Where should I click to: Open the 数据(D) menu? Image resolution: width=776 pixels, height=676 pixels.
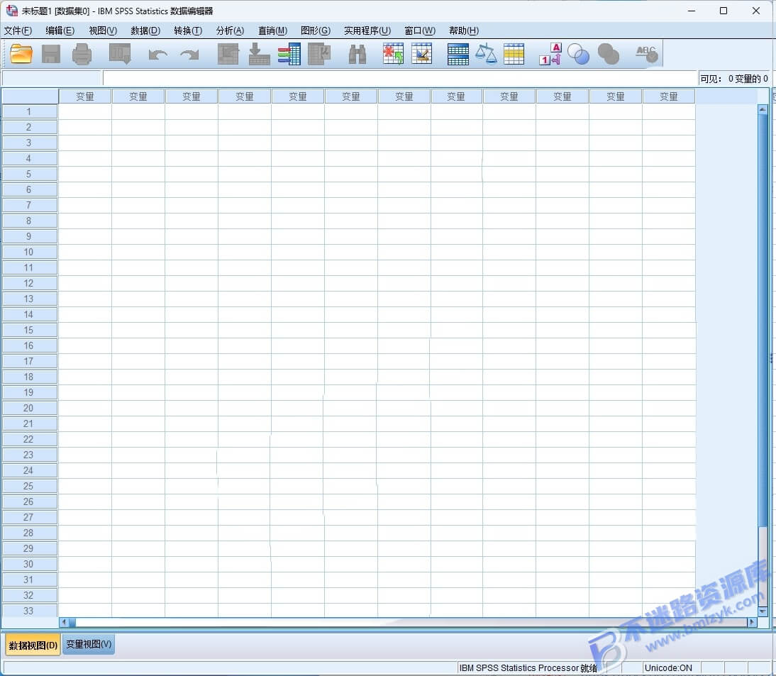click(145, 31)
